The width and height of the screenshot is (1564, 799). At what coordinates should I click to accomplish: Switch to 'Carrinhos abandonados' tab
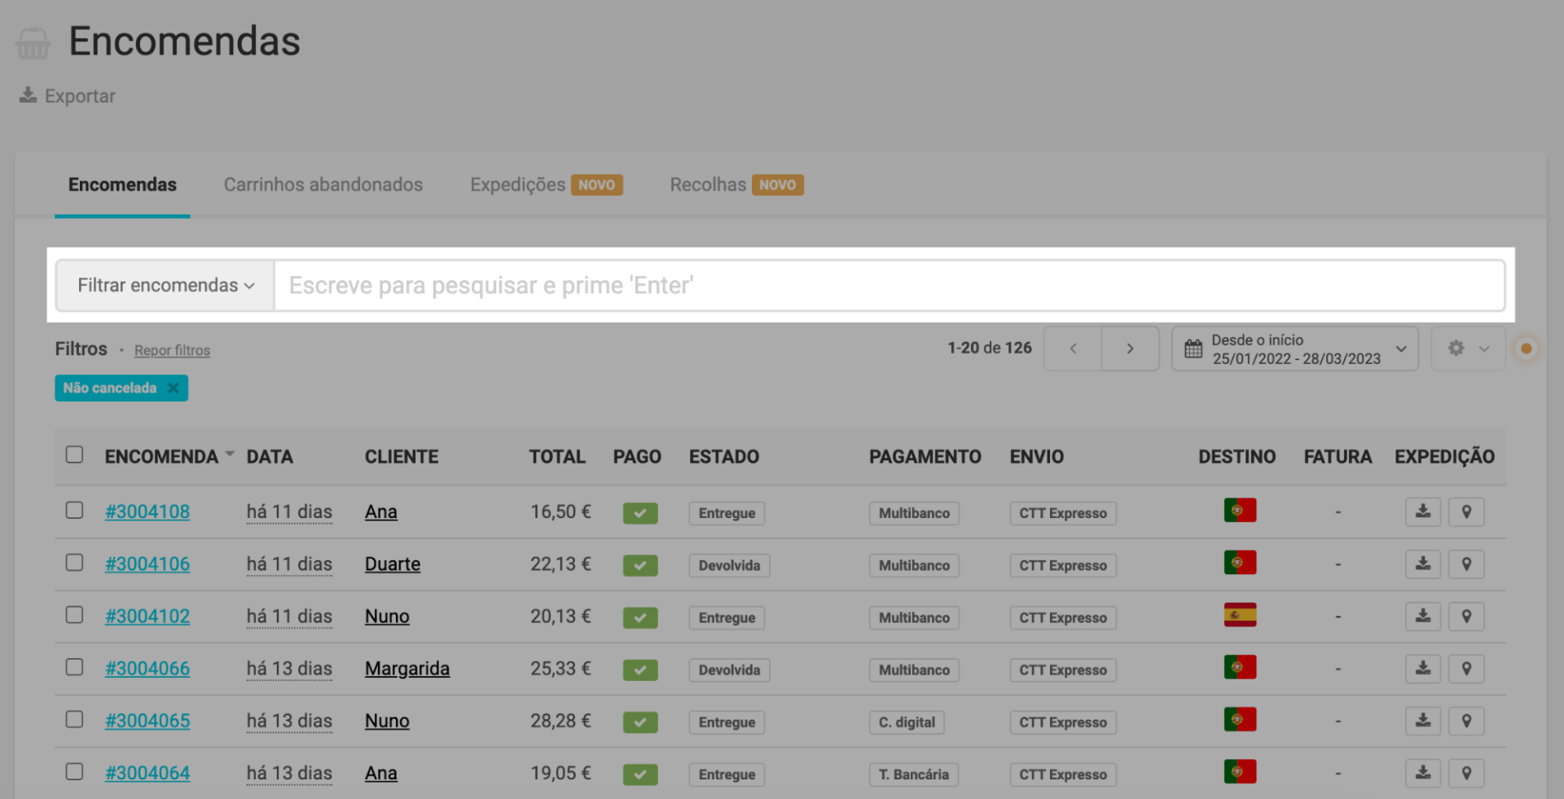pos(323,185)
